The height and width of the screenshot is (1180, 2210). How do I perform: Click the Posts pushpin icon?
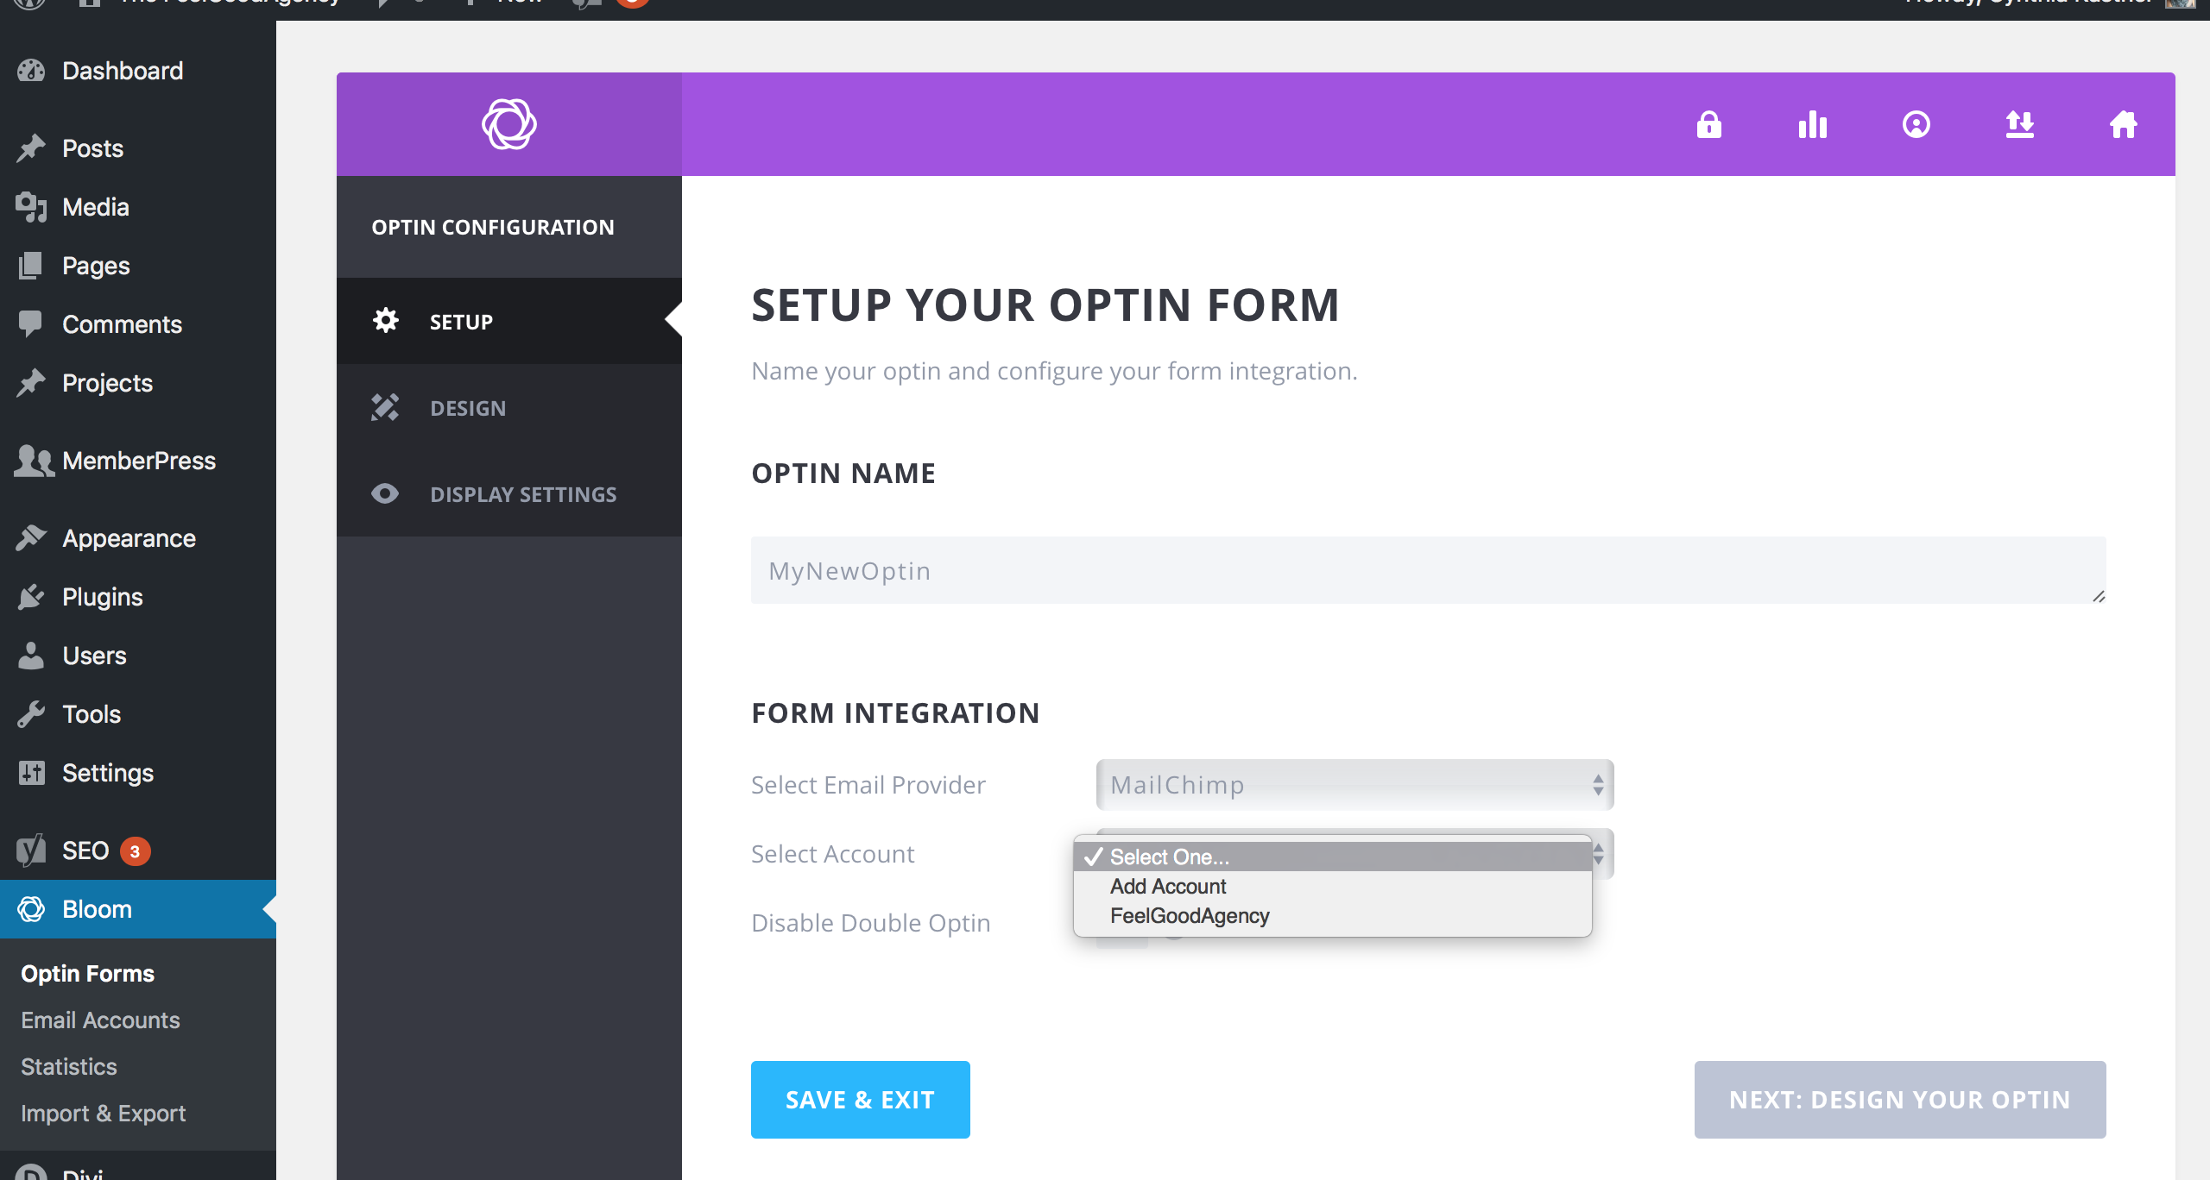point(31,148)
